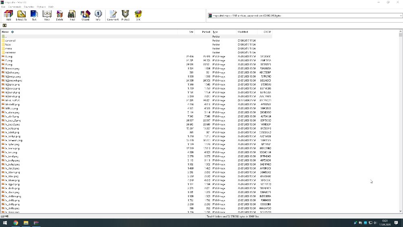Click the Add archive toolbar icon
The width and height of the screenshot is (403, 227).
pyautogui.click(x=8, y=15)
